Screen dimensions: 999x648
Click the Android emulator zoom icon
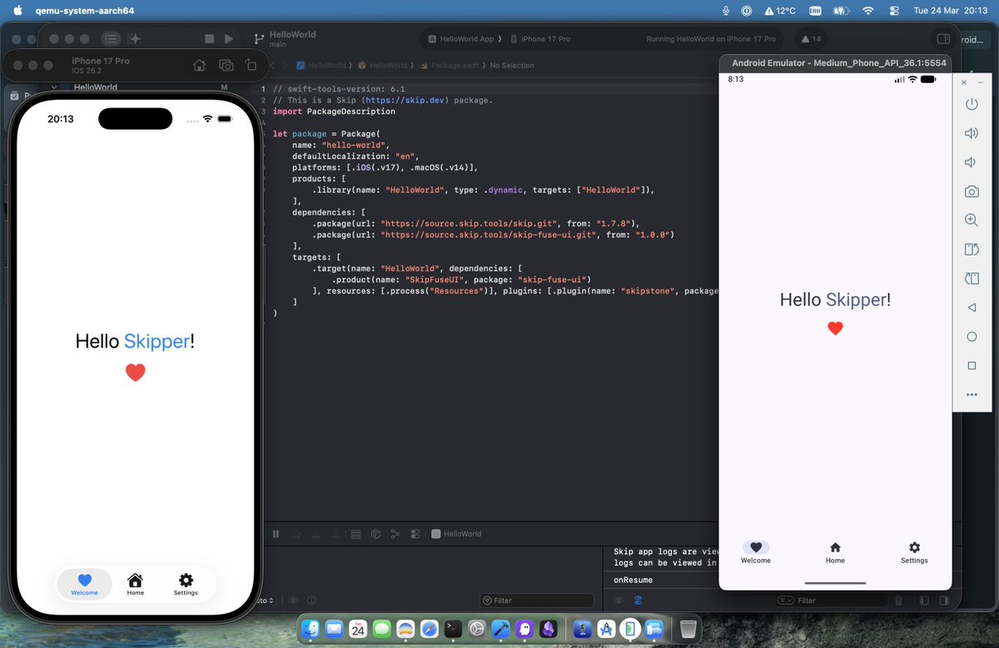(x=972, y=220)
